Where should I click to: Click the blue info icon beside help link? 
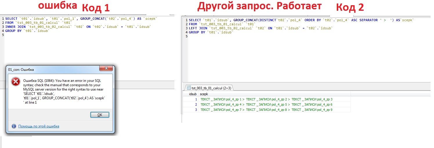point(14,126)
